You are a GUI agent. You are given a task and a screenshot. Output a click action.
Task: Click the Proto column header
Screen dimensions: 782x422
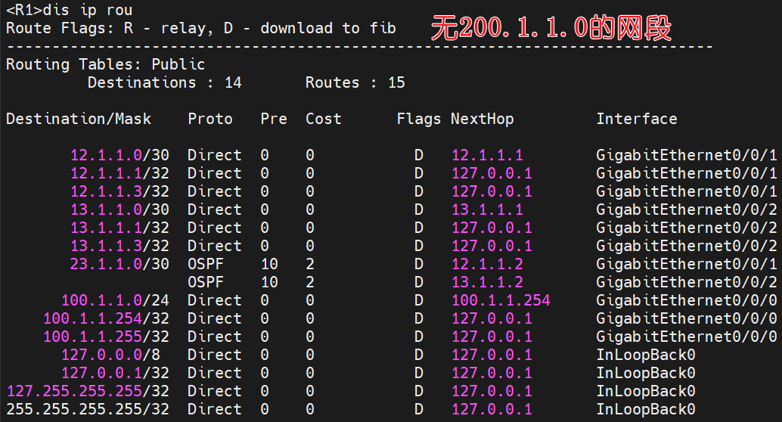coord(210,119)
